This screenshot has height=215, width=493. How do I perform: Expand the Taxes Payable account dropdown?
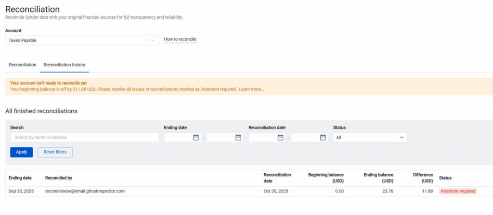tap(153, 41)
